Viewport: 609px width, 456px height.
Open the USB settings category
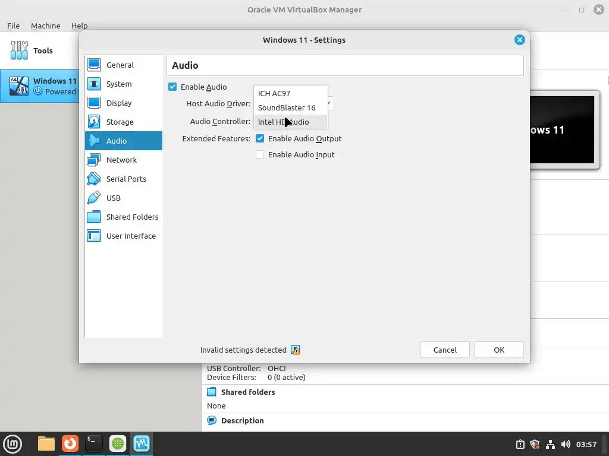[x=124, y=198]
